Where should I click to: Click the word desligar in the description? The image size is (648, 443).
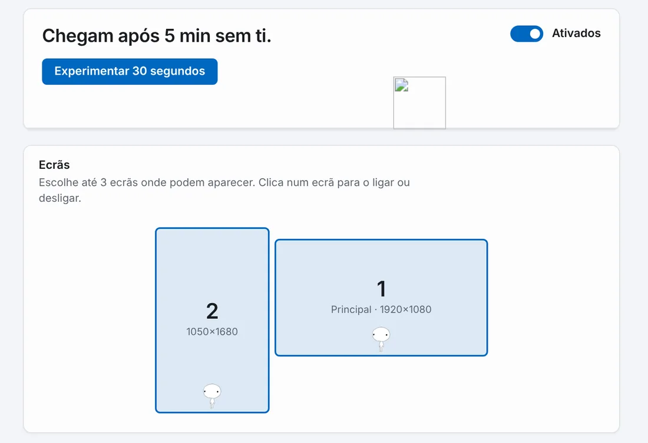pyautogui.click(x=59, y=198)
